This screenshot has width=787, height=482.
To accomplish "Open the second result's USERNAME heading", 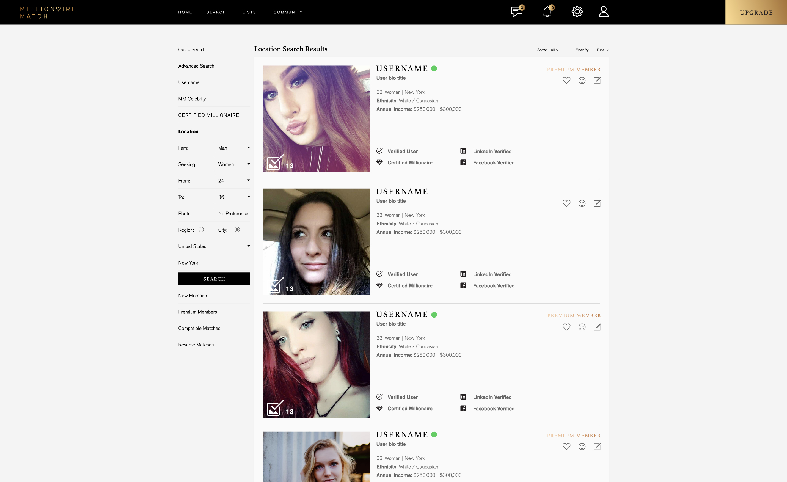I will [402, 192].
